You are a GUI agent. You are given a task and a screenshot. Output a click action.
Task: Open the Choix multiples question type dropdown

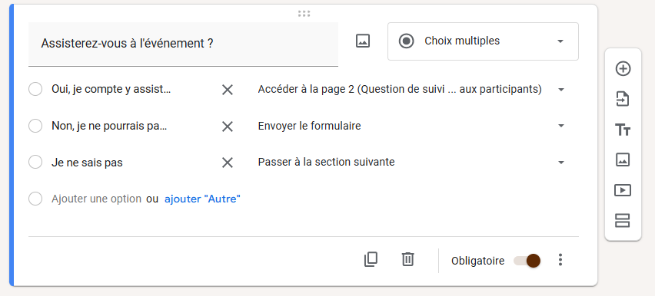(x=483, y=41)
